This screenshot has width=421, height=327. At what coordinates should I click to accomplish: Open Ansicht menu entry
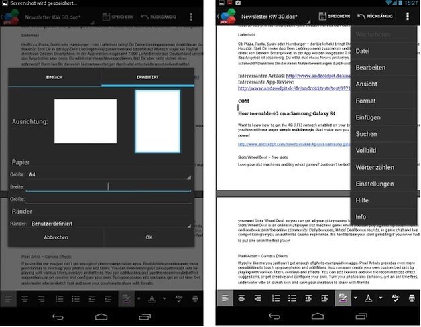coord(384,84)
